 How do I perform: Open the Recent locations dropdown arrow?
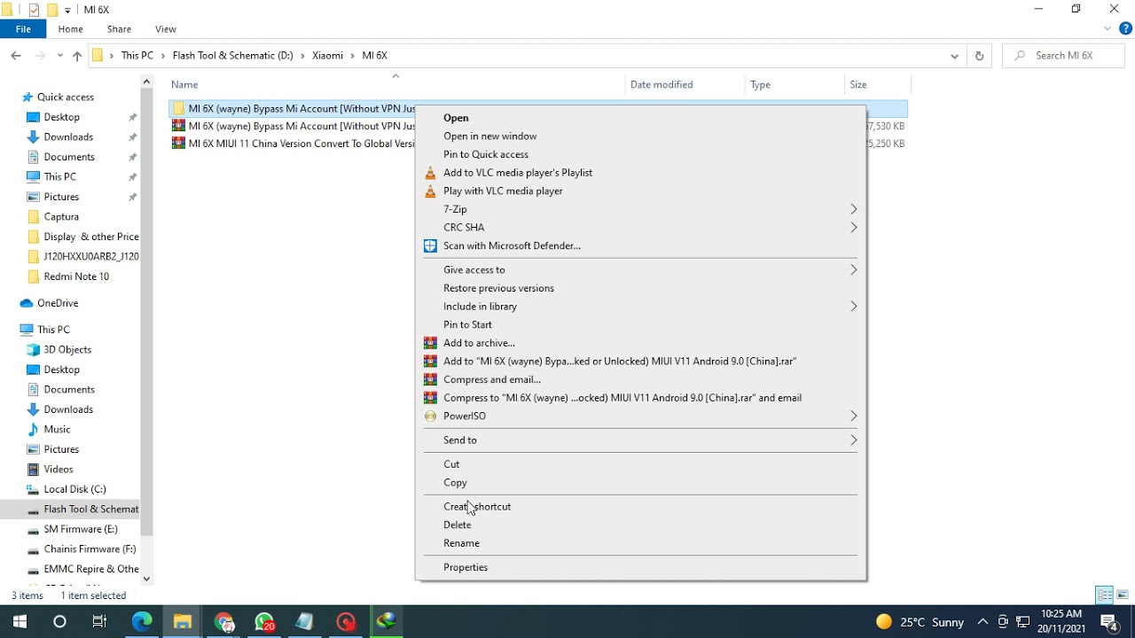coord(60,55)
